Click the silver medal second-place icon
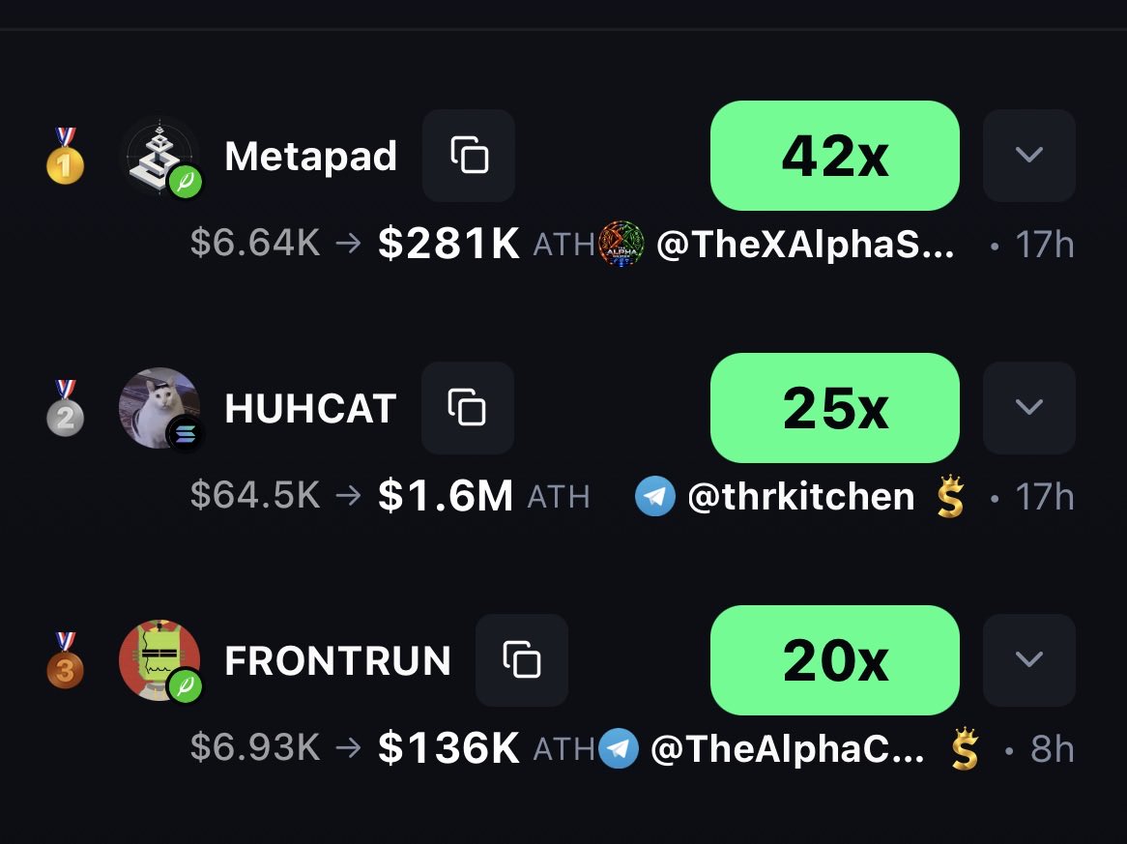 tap(65, 408)
